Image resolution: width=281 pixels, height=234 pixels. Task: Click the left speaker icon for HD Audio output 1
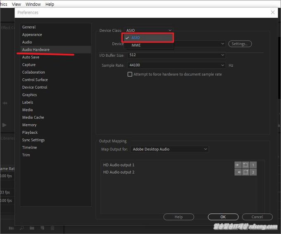(238, 165)
